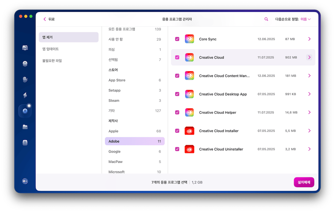Viewport: 335px width, 212px height.
Task: Open the Protection hand icon in sidebar
Action: pos(25,79)
